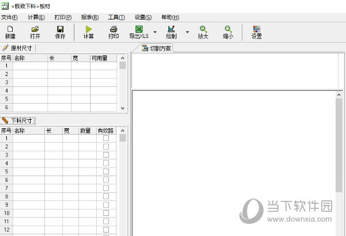Click 数量 cell in 下料尺寸 row 4

(x=88, y=163)
